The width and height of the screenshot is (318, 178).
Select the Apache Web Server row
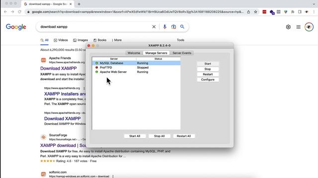pos(136,72)
